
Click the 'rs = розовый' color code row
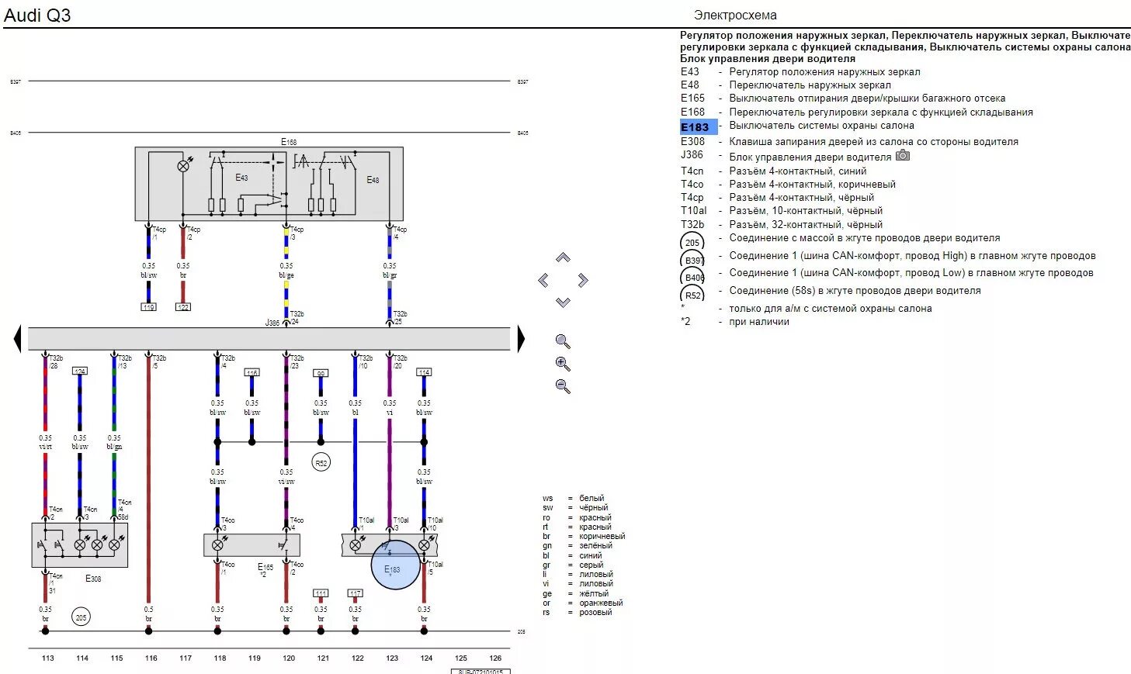click(577, 613)
